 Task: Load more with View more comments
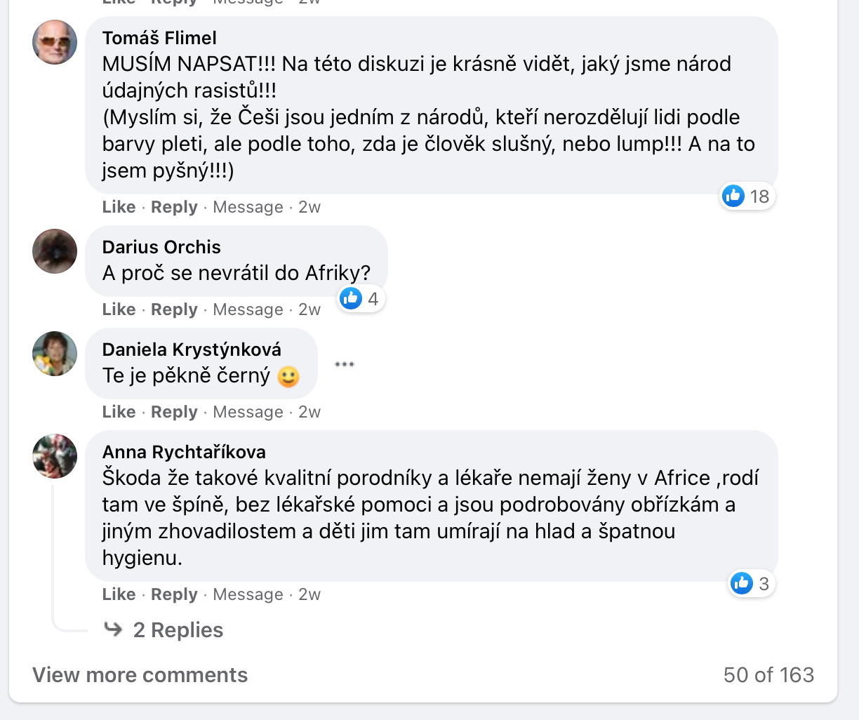pos(140,675)
